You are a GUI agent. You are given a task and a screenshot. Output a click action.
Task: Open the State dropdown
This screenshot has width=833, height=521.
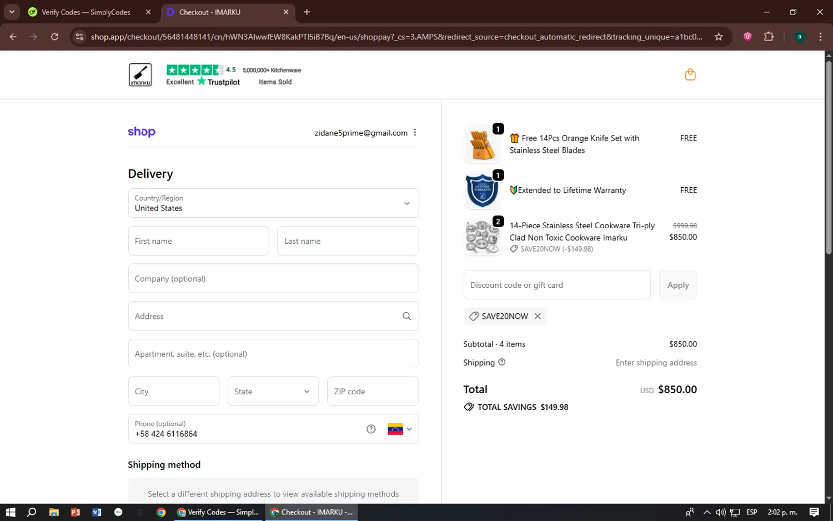pos(273,391)
